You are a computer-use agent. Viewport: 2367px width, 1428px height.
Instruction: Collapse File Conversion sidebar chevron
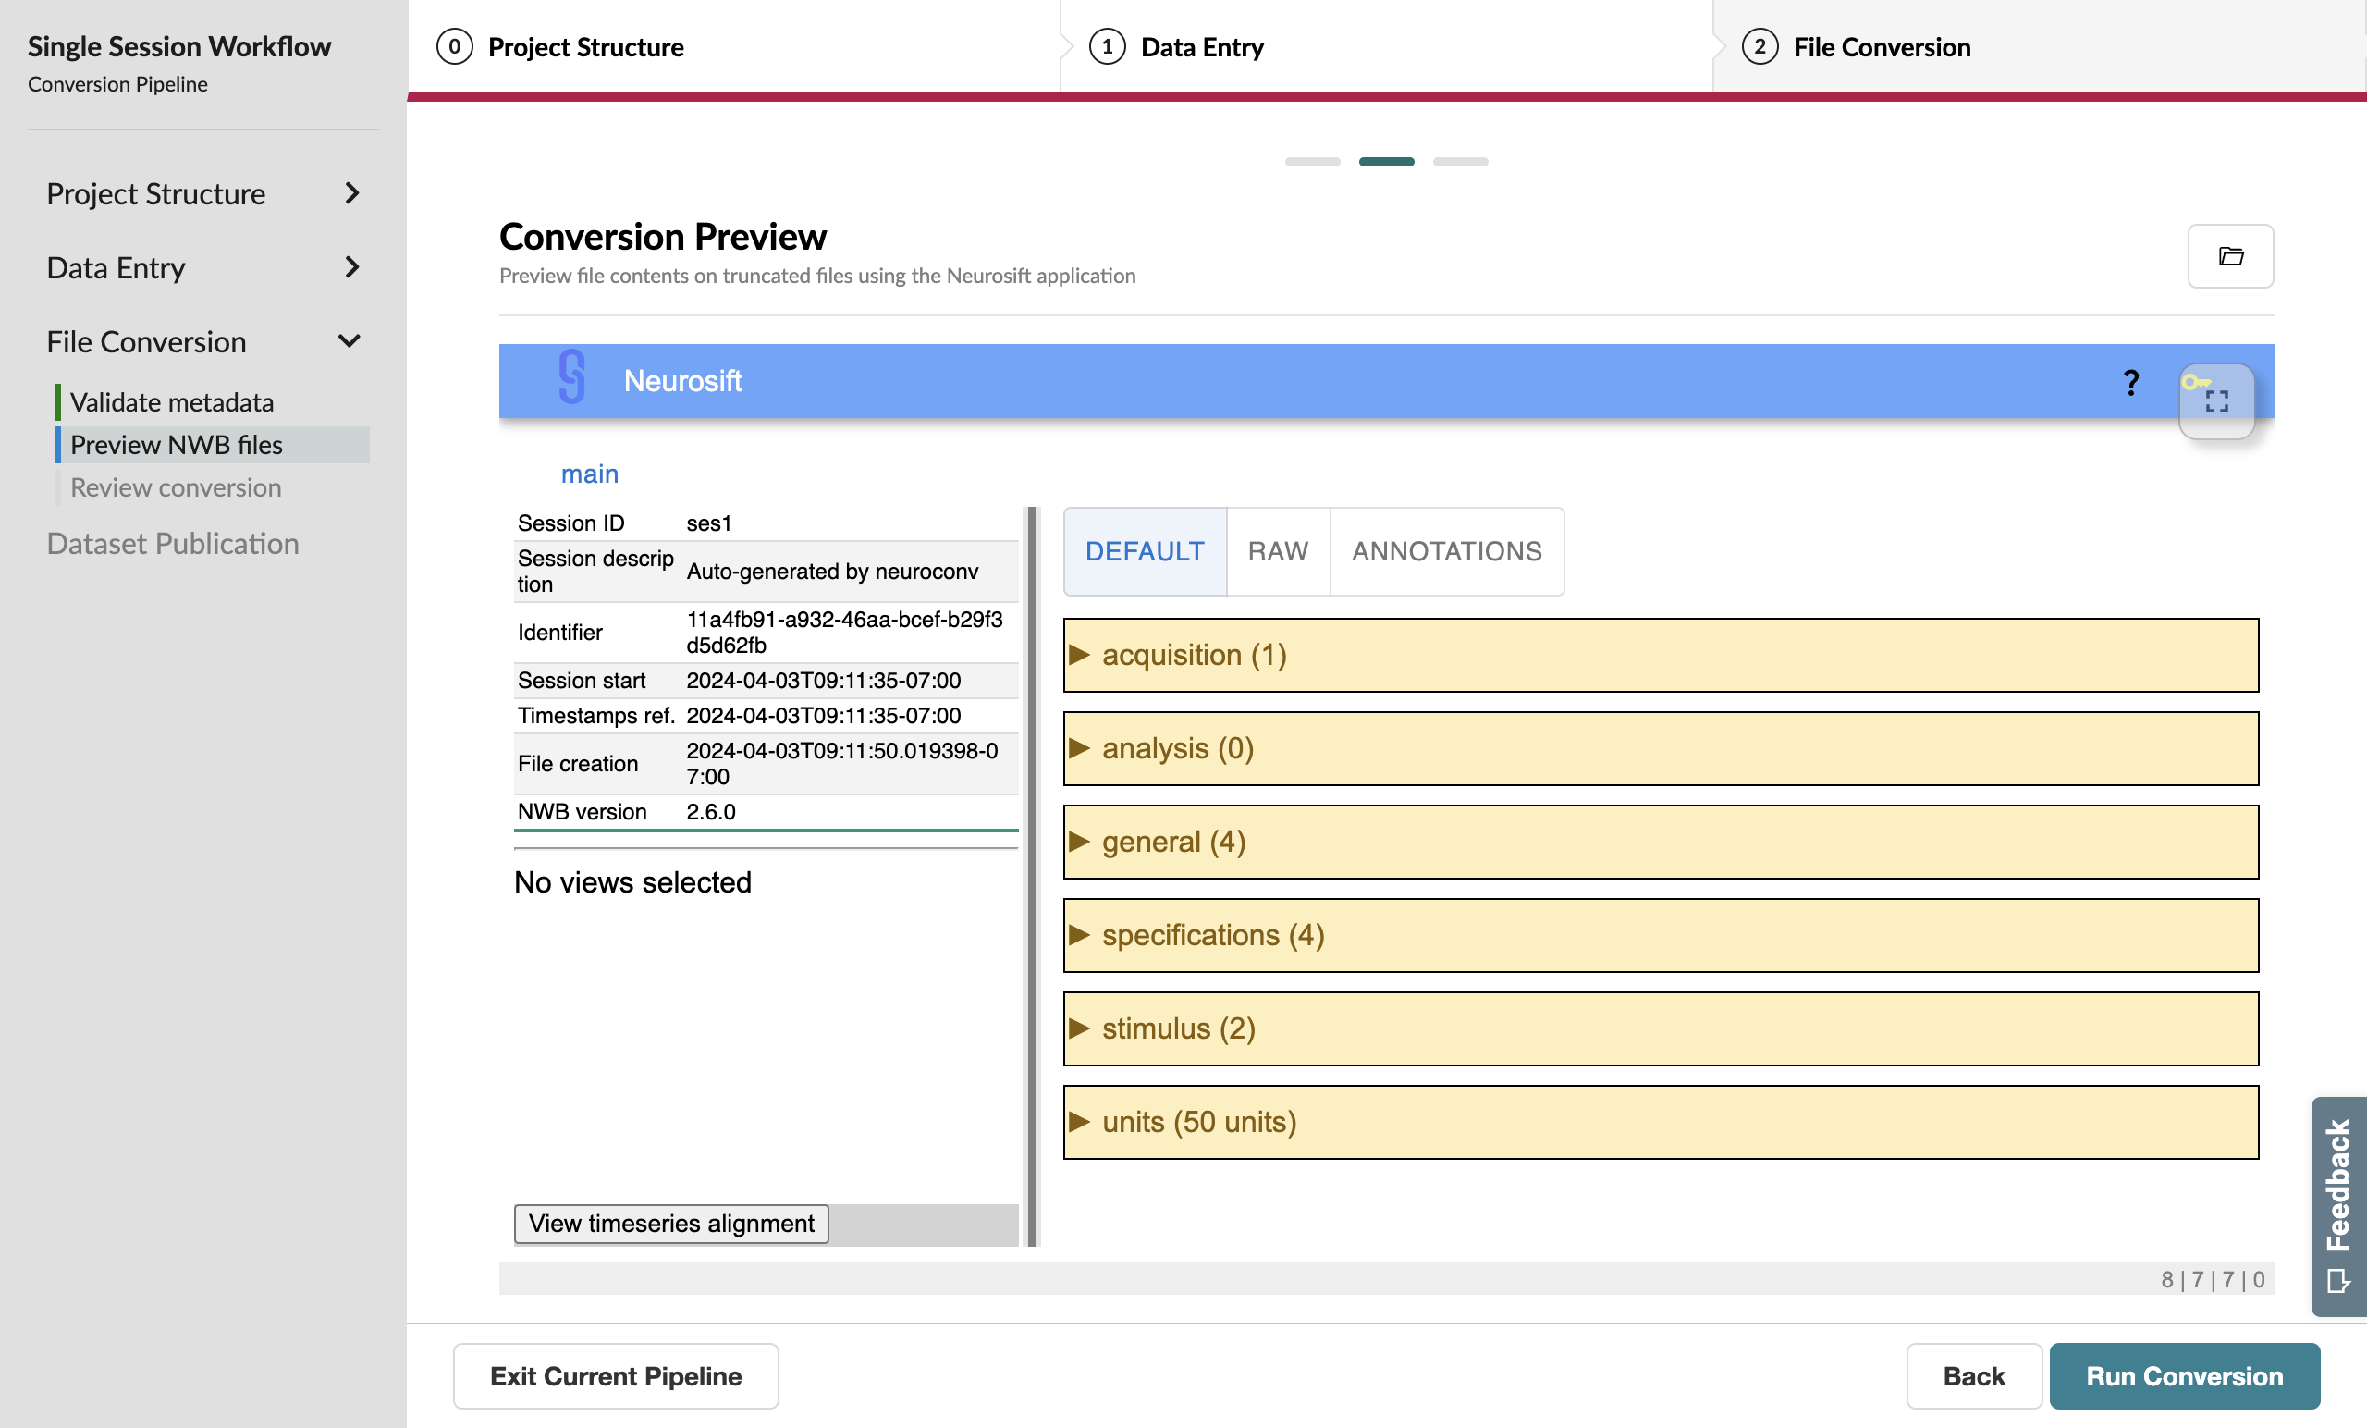tap(350, 341)
